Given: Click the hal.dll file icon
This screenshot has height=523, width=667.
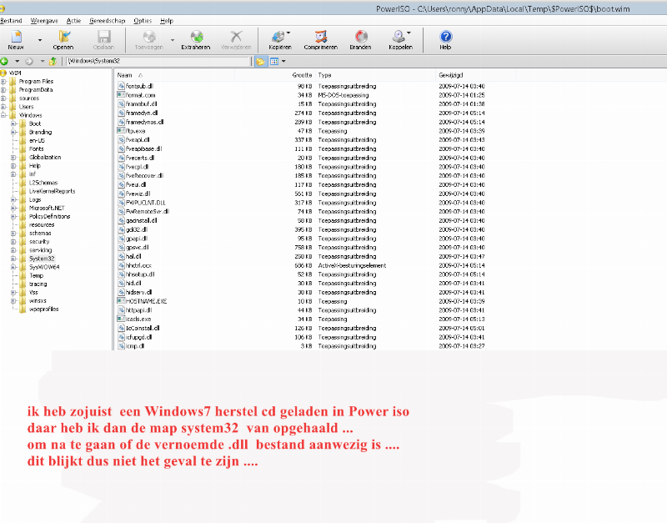Looking at the screenshot, I should coord(121,257).
